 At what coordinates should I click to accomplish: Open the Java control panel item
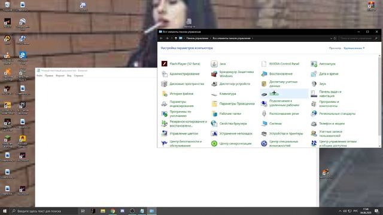[218, 64]
